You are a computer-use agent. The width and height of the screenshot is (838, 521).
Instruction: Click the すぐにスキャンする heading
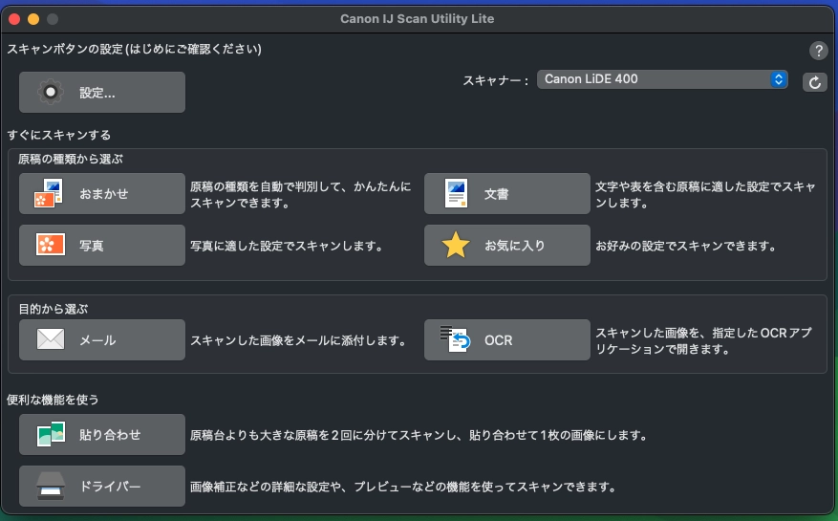click(x=59, y=135)
